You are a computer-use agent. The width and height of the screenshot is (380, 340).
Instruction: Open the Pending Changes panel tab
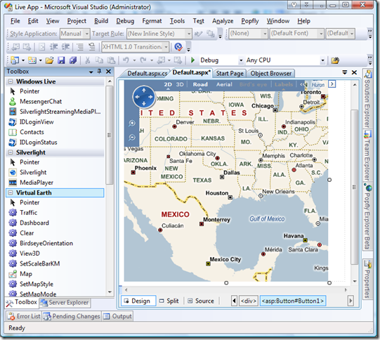point(72,316)
